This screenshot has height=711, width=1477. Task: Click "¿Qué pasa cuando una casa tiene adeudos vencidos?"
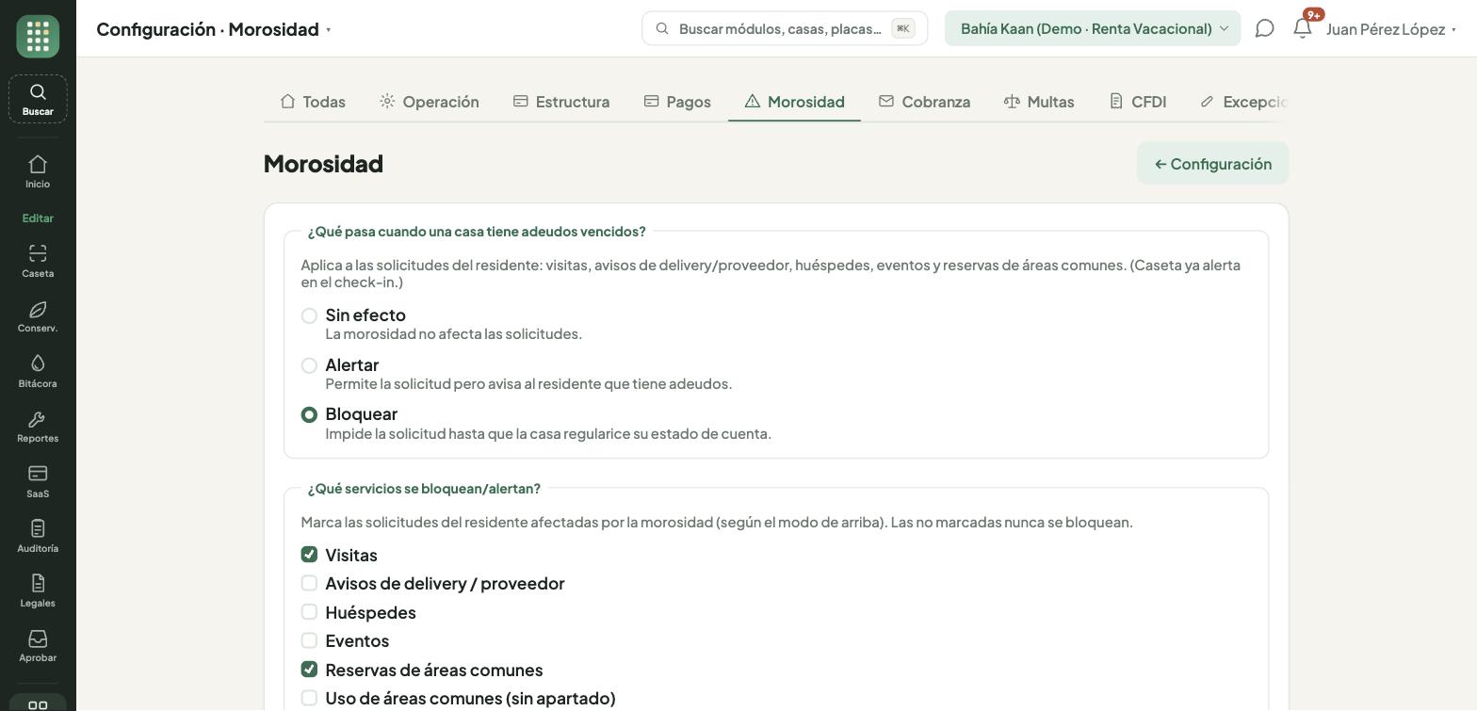[477, 232]
